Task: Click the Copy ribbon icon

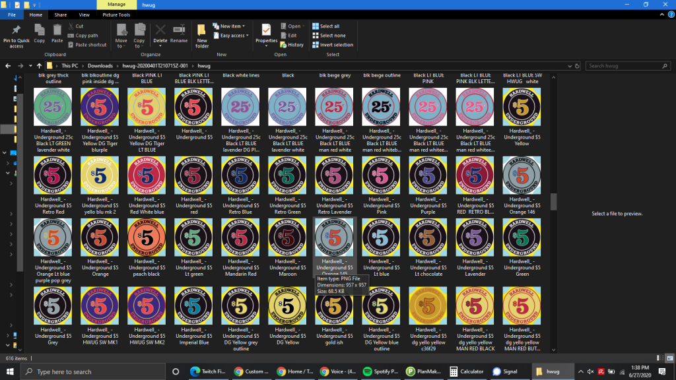Action: 39,34
